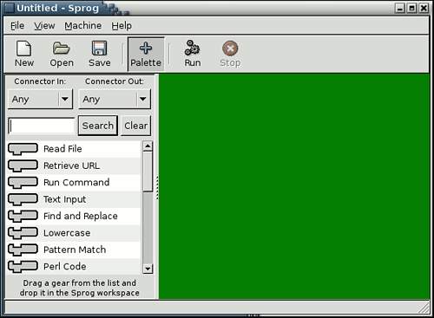Image resolution: width=434 pixels, height=318 pixels.
Task: Open the File menu
Action: click(x=17, y=26)
